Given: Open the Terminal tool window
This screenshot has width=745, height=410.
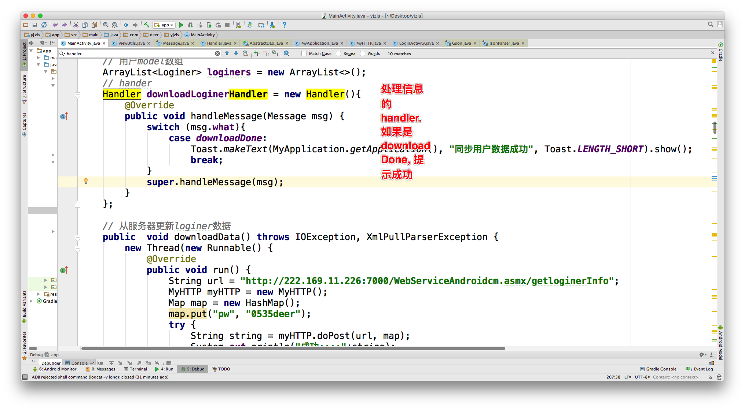Looking at the screenshot, I should tap(135, 369).
